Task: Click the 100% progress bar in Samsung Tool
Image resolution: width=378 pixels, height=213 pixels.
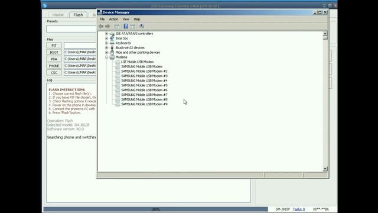Action: pyautogui.click(x=155, y=209)
